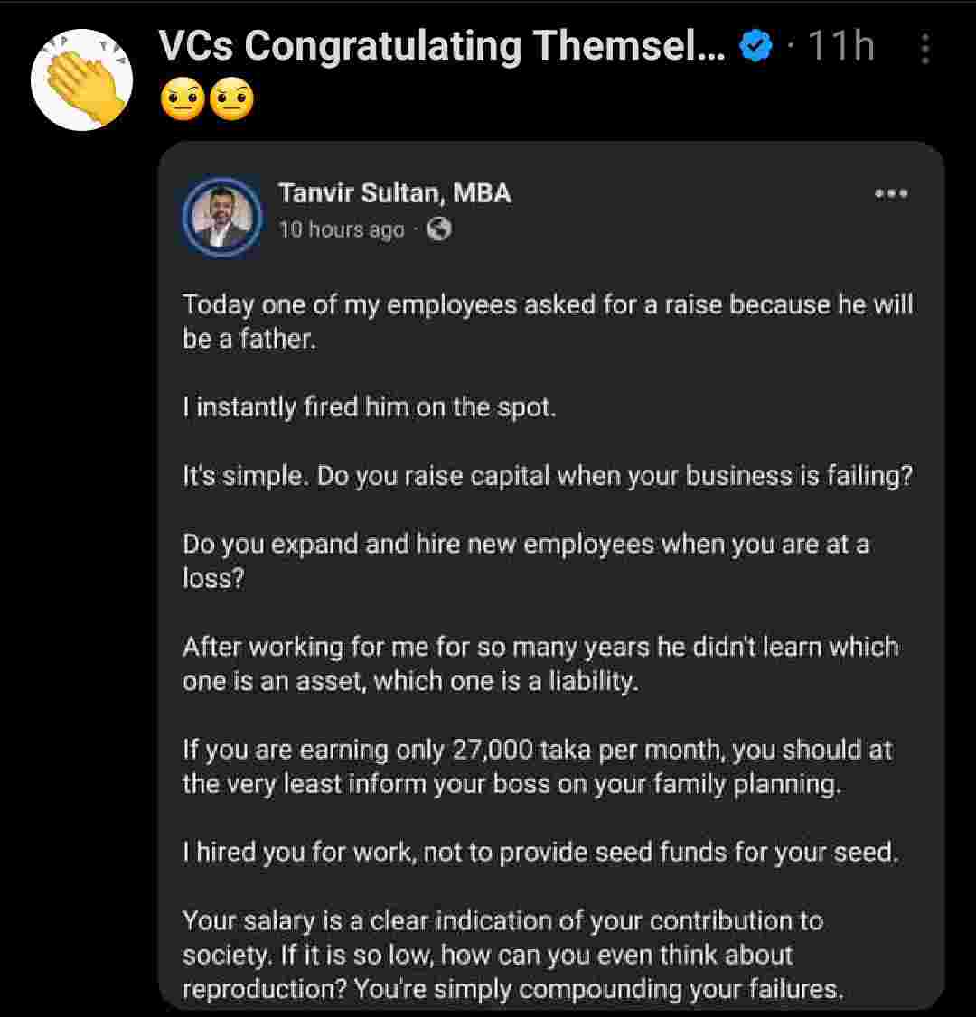The width and height of the screenshot is (976, 1017).
Task: Open Tanvir Sultan's profile photo
Action: pos(222,217)
